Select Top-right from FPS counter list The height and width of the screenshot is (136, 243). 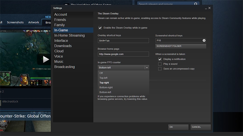pos(104,83)
